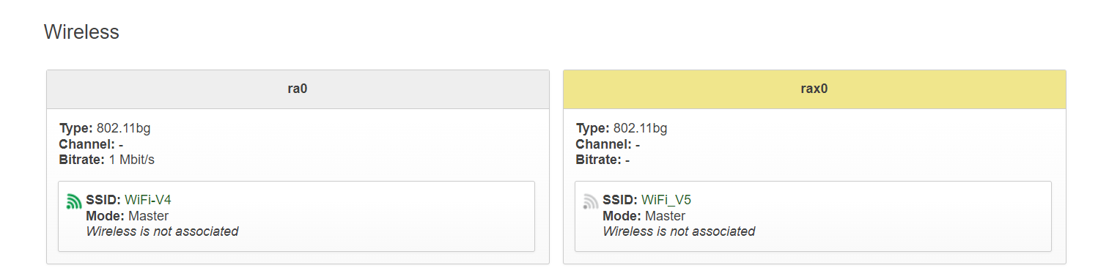Click 'Wireless is not associated' under WiFi-V4
Image resolution: width=1098 pixels, height=279 pixels.
(163, 231)
